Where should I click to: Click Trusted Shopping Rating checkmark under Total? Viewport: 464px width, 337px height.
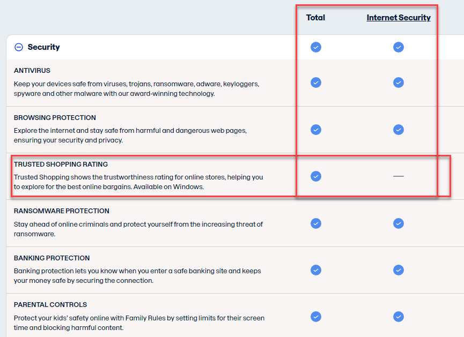click(x=316, y=176)
